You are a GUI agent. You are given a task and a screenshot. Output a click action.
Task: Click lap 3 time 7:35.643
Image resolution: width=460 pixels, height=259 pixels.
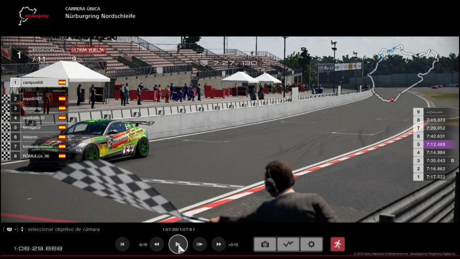(436, 161)
